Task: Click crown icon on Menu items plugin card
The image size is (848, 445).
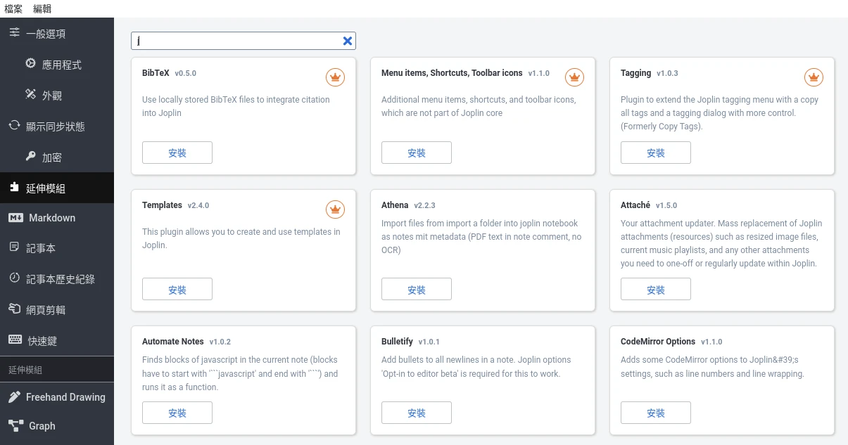Action: 574,77
